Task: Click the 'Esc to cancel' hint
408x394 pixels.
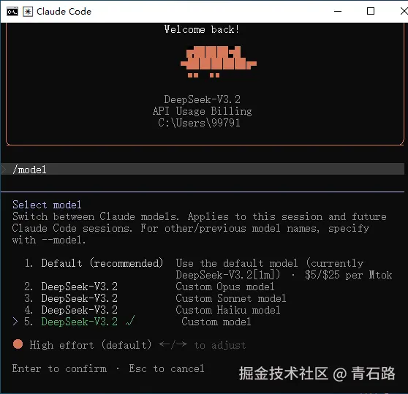Action: click(167, 368)
